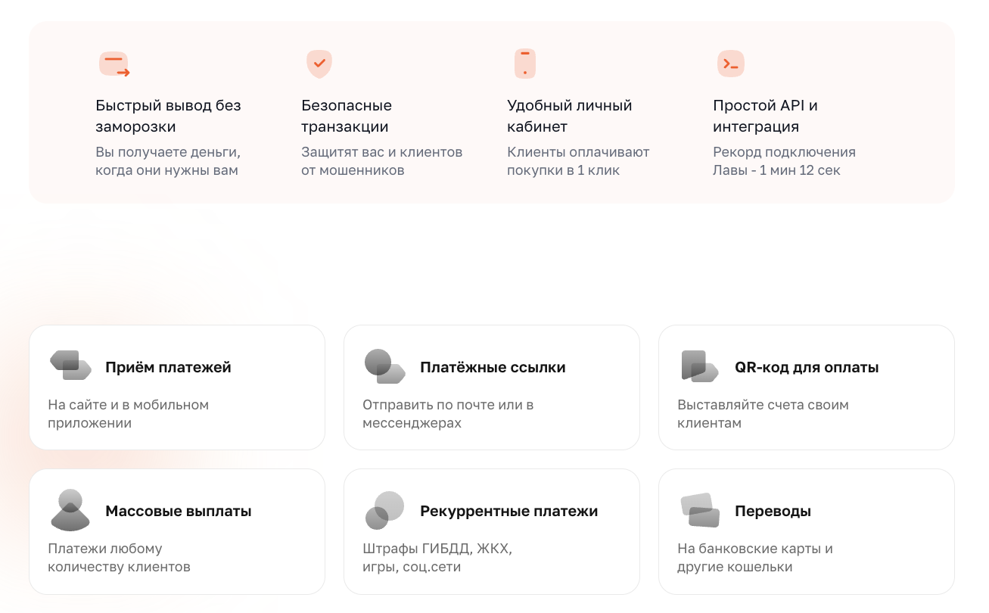The image size is (989, 613).
Task: Click the Приём платежей card icon
Action: pyautogui.click(x=70, y=366)
